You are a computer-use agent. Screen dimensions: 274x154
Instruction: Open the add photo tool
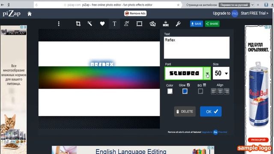[x=152, y=24]
